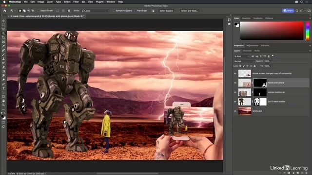Open the Filter menu

point(76,2)
